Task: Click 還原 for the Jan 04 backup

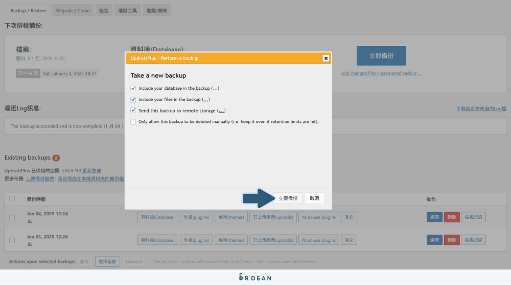Action: 434,217
